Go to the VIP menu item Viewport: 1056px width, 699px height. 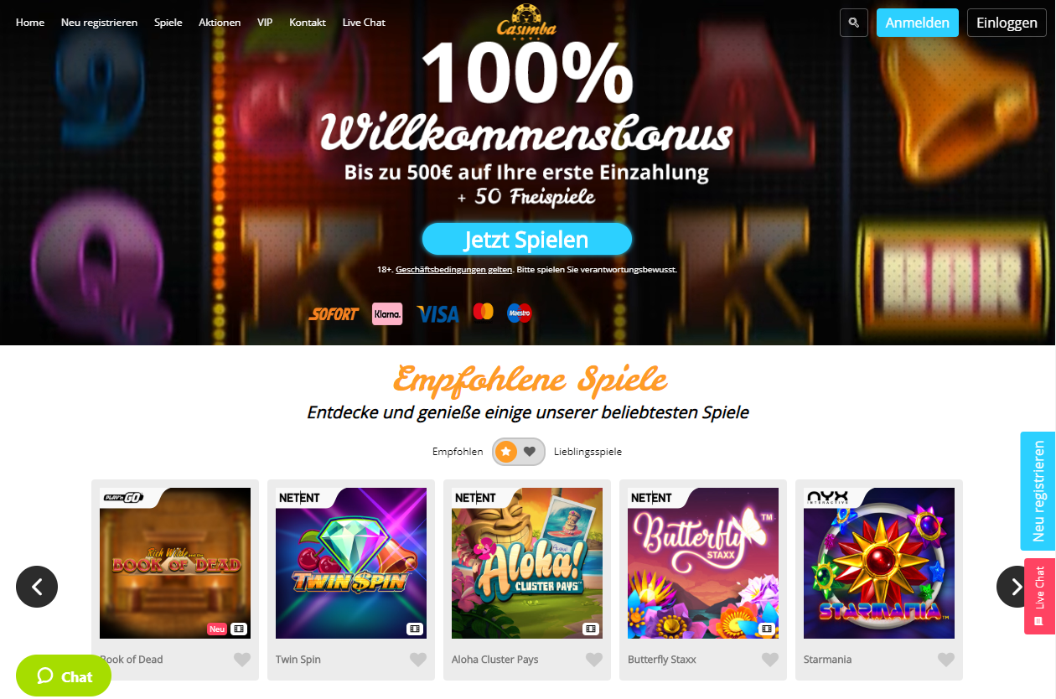(265, 23)
